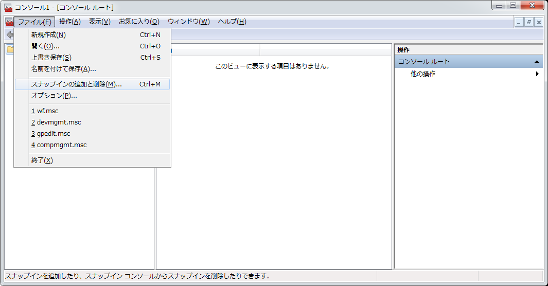Expand the 他の操作 submenu arrow
548x286 pixels.
click(537, 74)
